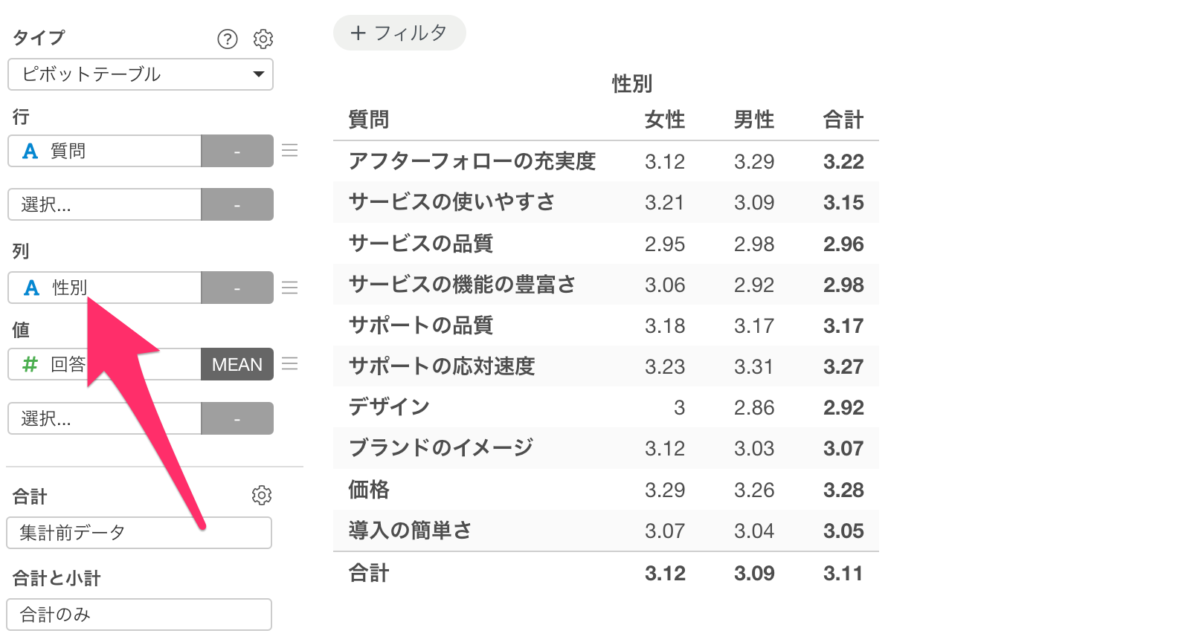The height and width of the screenshot is (642, 1187).
Task: Click the + フィルタ button
Action: [399, 33]
